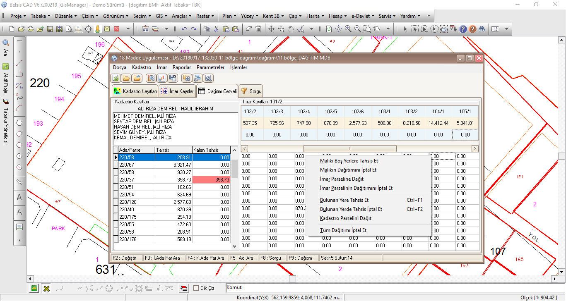Select the arrow pointer selection tool
This screenshot has height=301, width=566.
pyautogui.click(x=405, y=29)
